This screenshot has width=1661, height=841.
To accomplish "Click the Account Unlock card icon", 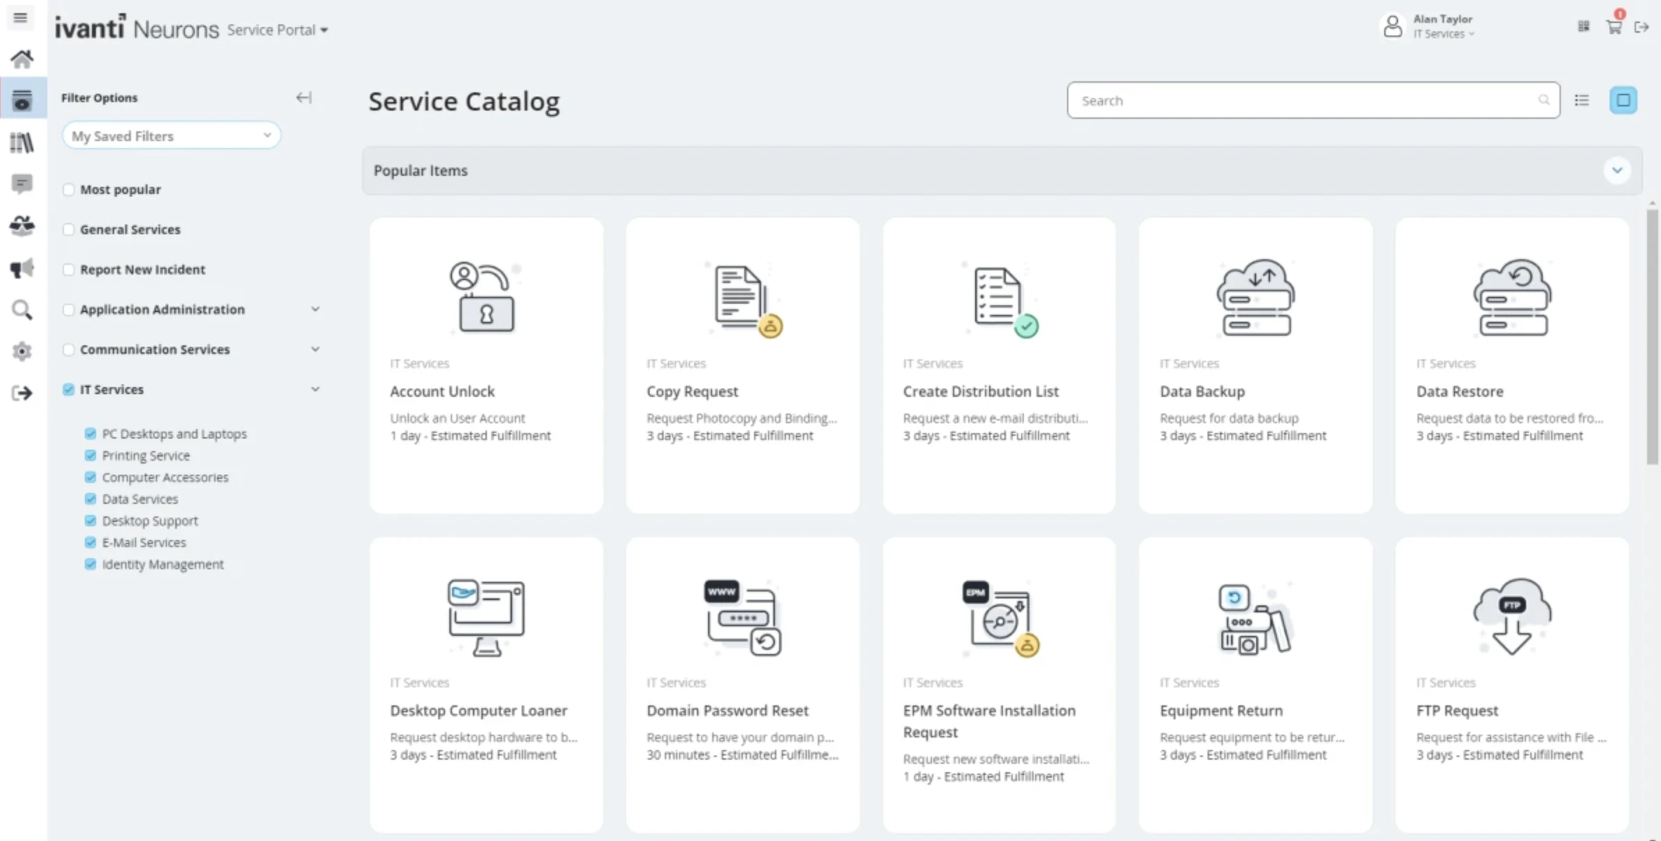I will (x=485, y=297).
